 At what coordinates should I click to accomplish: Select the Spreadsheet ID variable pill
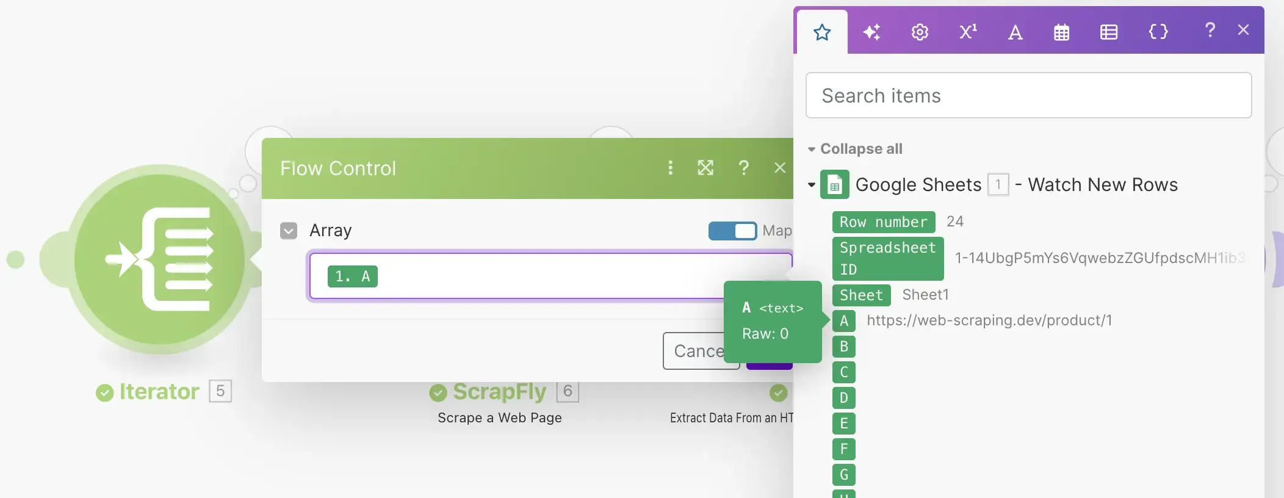tap(887, 258)
